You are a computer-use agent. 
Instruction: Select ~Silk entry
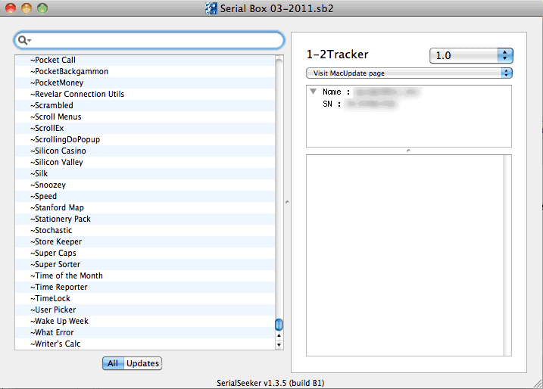[145, 174]
